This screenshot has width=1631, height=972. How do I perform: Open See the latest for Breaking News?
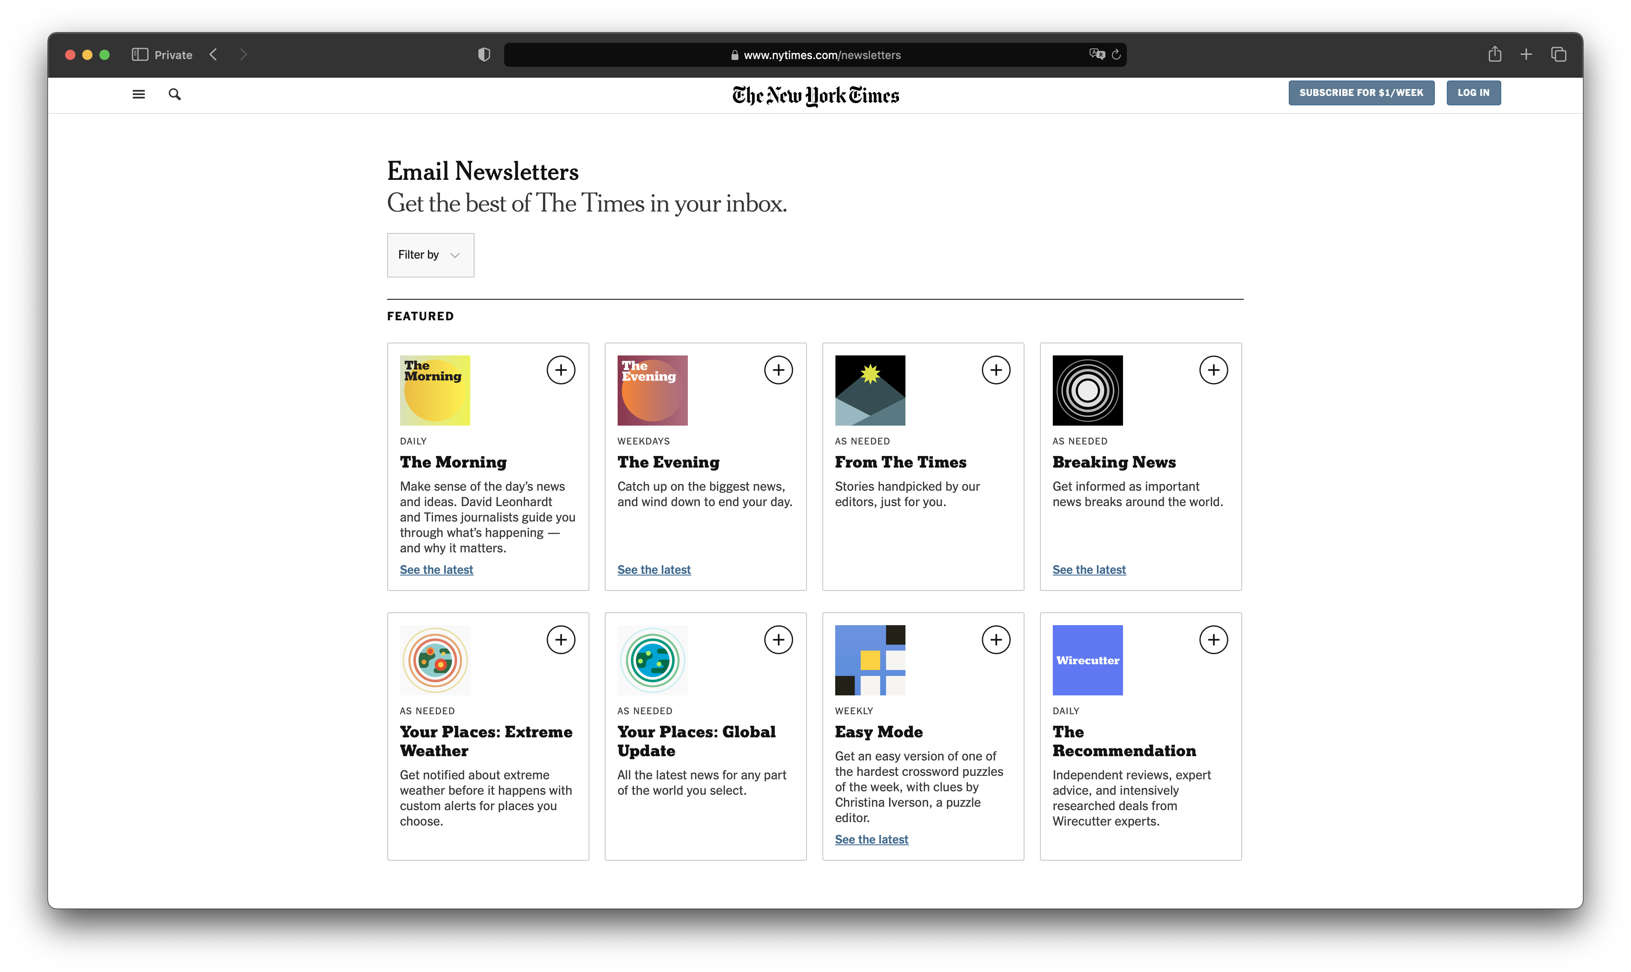pos(1089,570)
